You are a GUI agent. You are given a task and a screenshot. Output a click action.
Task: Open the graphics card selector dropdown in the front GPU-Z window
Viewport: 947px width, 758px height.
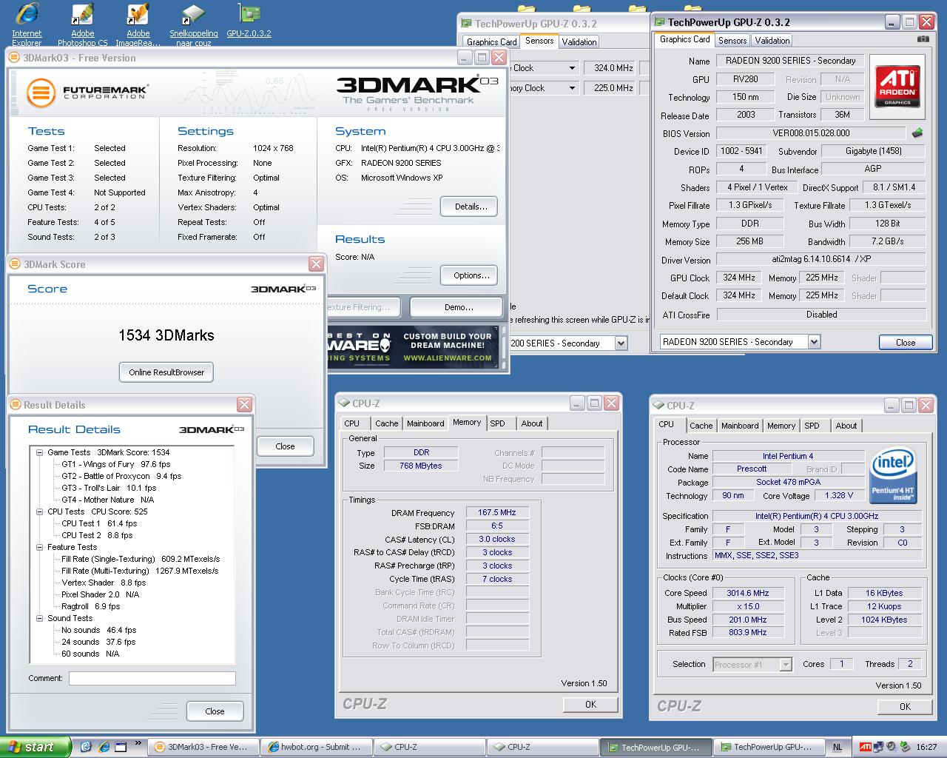(814, 342)
